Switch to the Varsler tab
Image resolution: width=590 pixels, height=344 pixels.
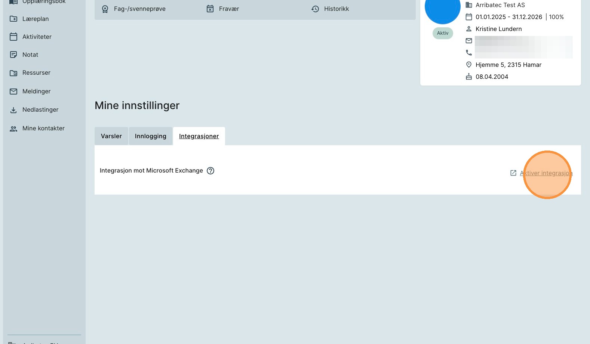pos(111,136)
